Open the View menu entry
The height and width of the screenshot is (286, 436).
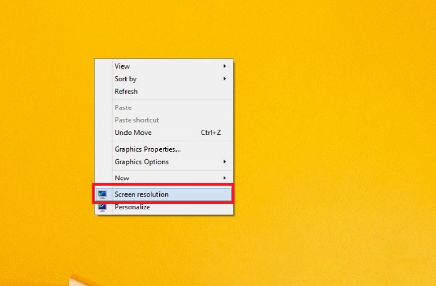click(122, 66)
